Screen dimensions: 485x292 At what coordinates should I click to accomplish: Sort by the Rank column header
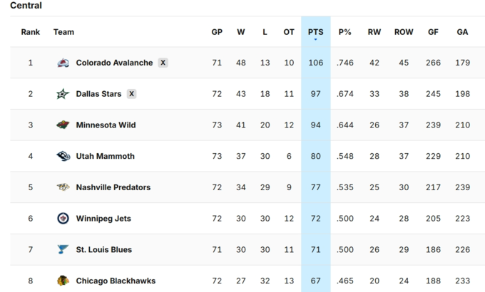(30, 32)
